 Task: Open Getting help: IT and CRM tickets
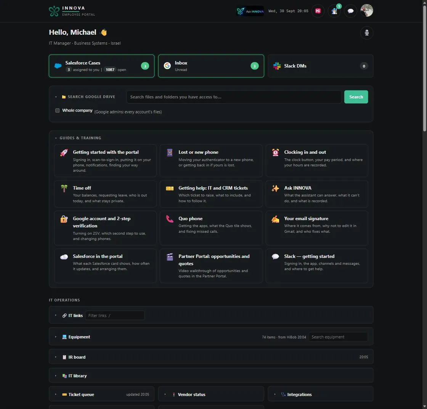tap(211, 194)
